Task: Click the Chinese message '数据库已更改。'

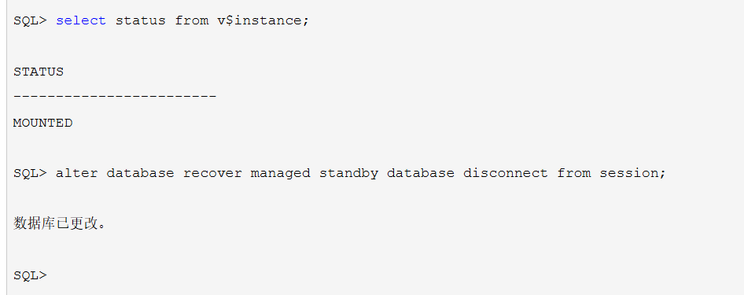Action: pyautogui.click(x=60, y=224)
